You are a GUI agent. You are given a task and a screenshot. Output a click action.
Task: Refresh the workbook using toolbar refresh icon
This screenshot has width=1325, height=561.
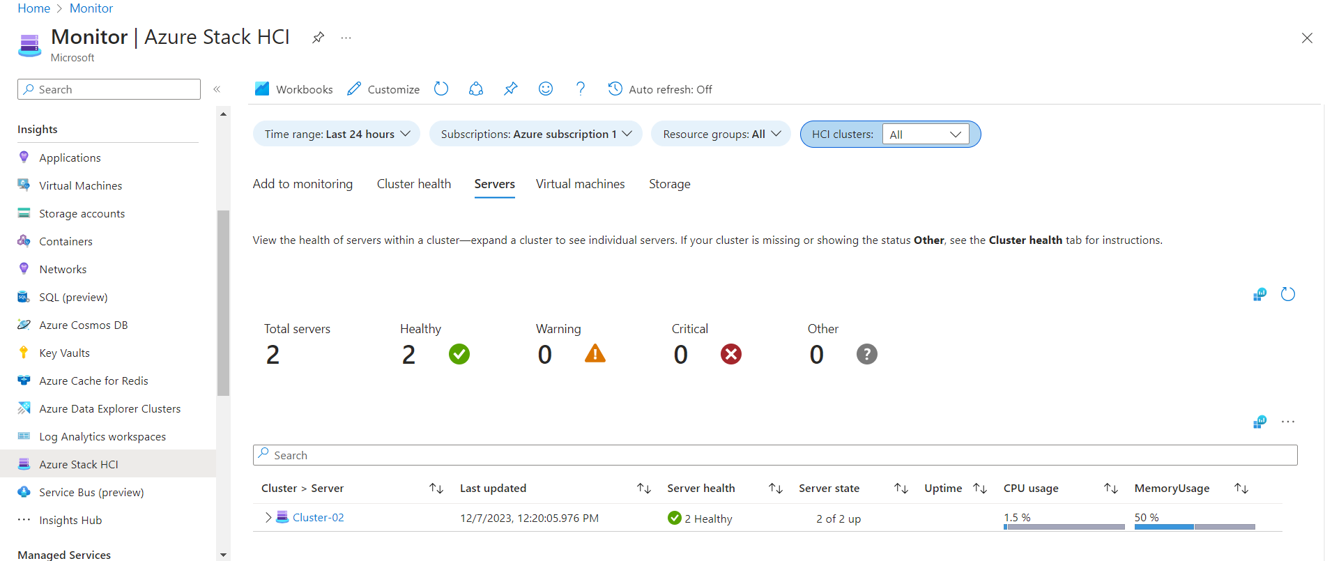[441, 89]
